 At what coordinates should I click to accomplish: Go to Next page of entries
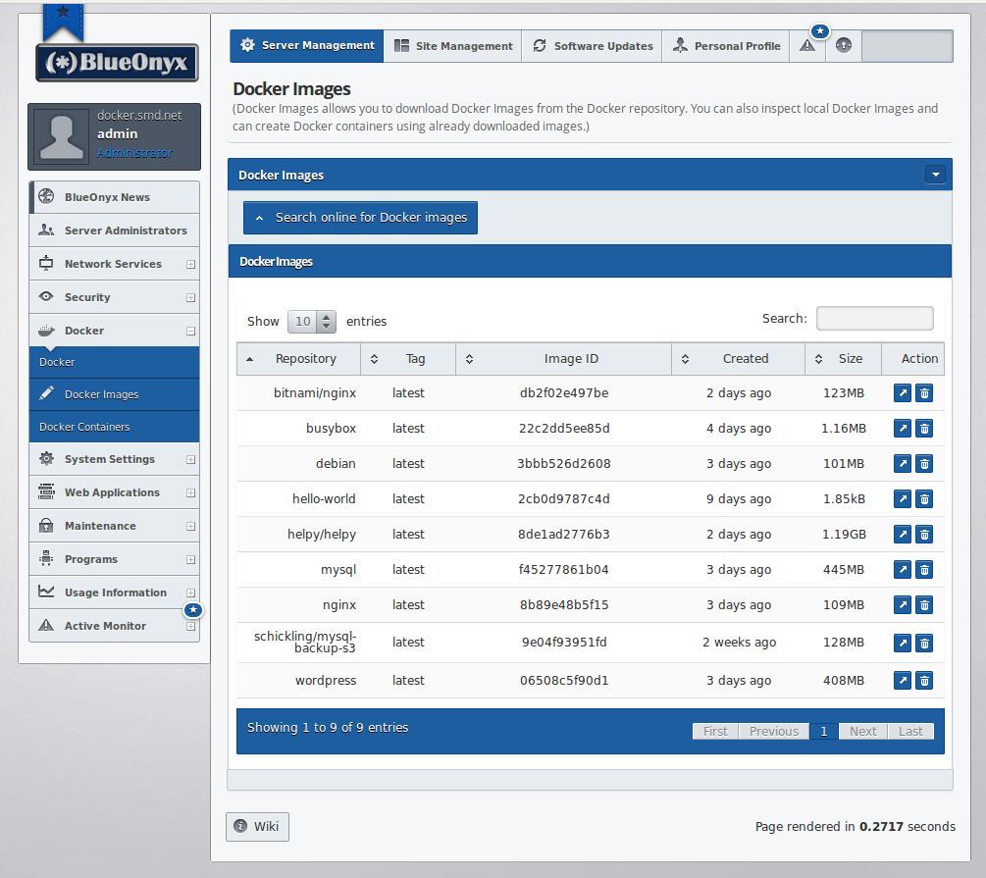[862, 731]
